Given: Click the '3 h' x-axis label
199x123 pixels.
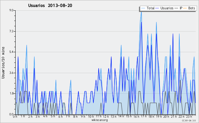Looking at the screenshot, I should click(38, 116).
